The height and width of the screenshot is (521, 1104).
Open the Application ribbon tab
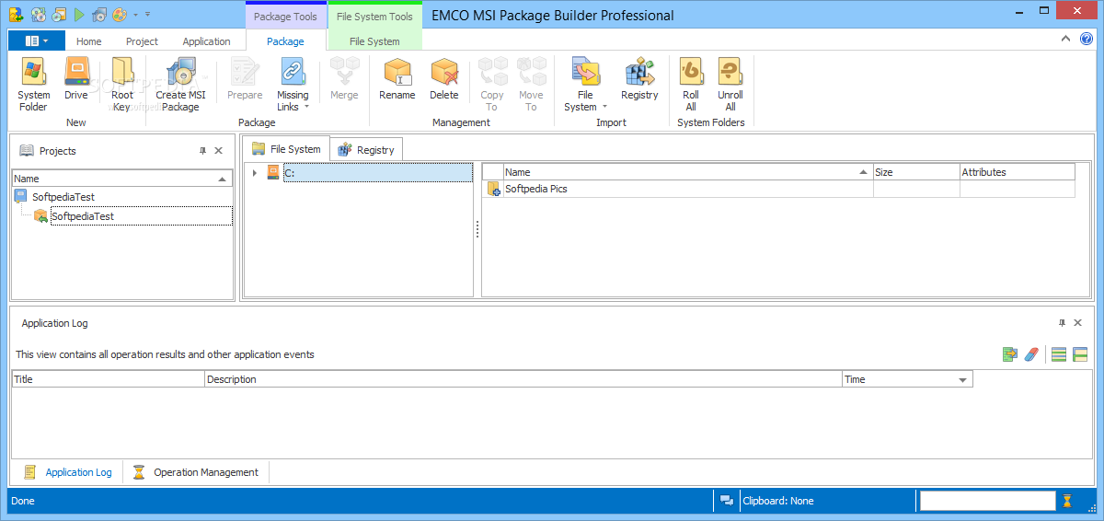point(206,41)
